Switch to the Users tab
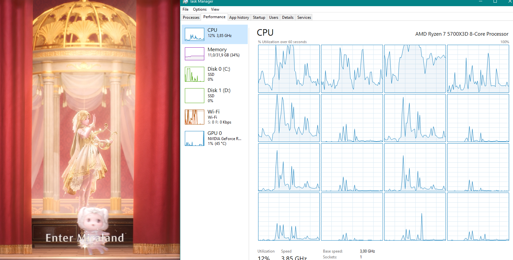This screenshot has width=513, height=260. point(274,18)
